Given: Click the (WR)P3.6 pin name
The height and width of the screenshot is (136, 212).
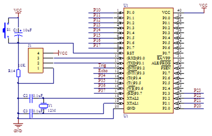Looking at the screenshot, I should point(135,88).
